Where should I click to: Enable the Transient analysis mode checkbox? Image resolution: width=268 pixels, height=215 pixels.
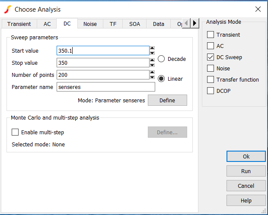coord(211,35)
